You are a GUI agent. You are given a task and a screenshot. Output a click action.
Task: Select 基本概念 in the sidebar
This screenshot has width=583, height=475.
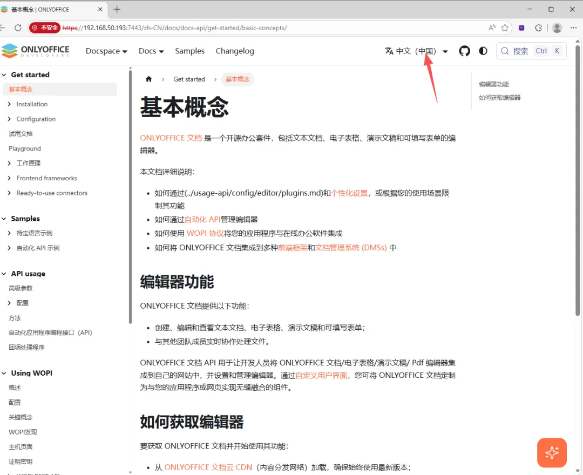60,89
